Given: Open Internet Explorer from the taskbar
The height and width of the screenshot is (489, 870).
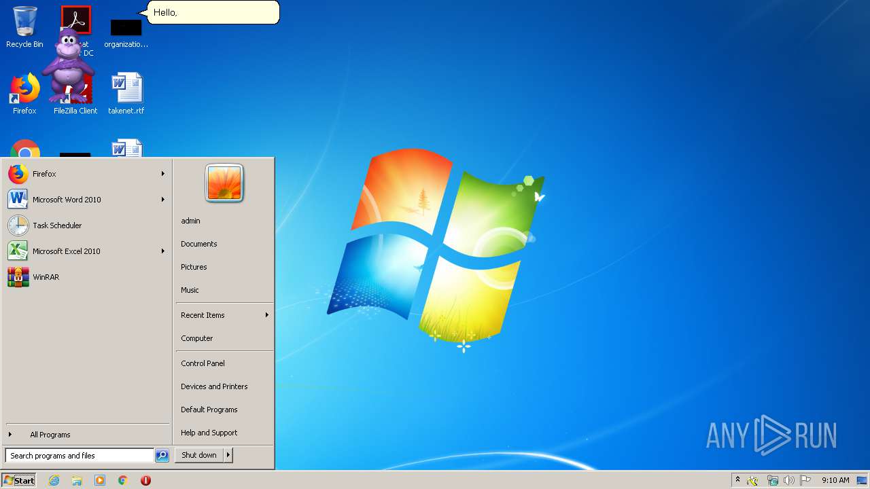Looking at the screenshot, I should [x=54, y=480].
